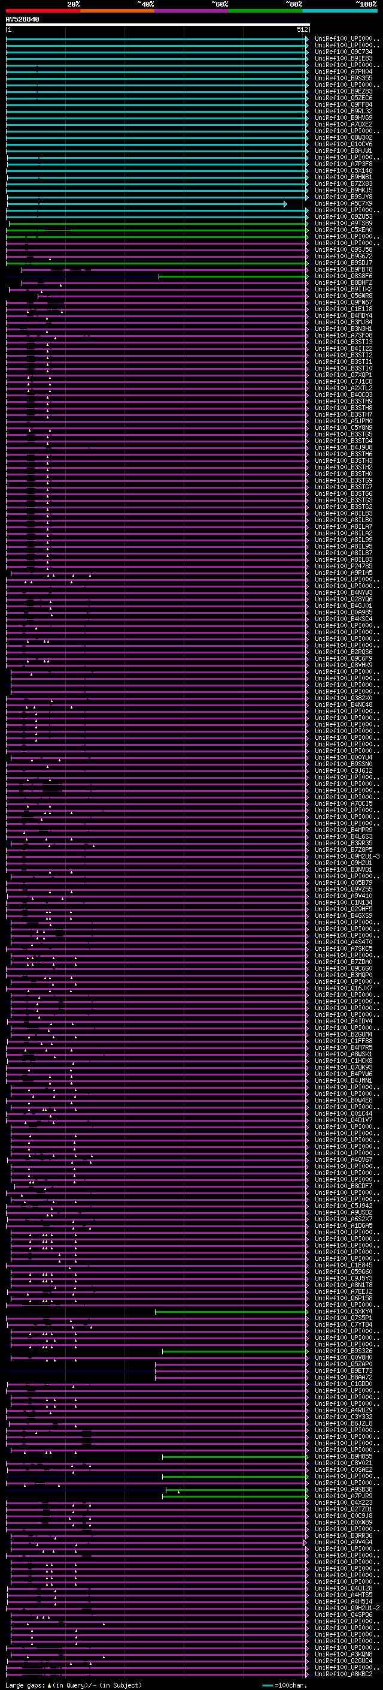Select hit label UniRef100_Q9SJ58

coord(343,249)
